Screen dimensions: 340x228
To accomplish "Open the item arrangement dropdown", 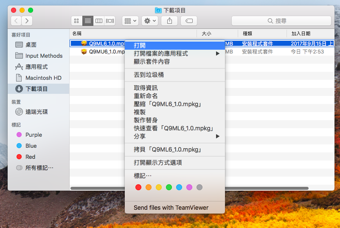I will (x=130, y=21).
